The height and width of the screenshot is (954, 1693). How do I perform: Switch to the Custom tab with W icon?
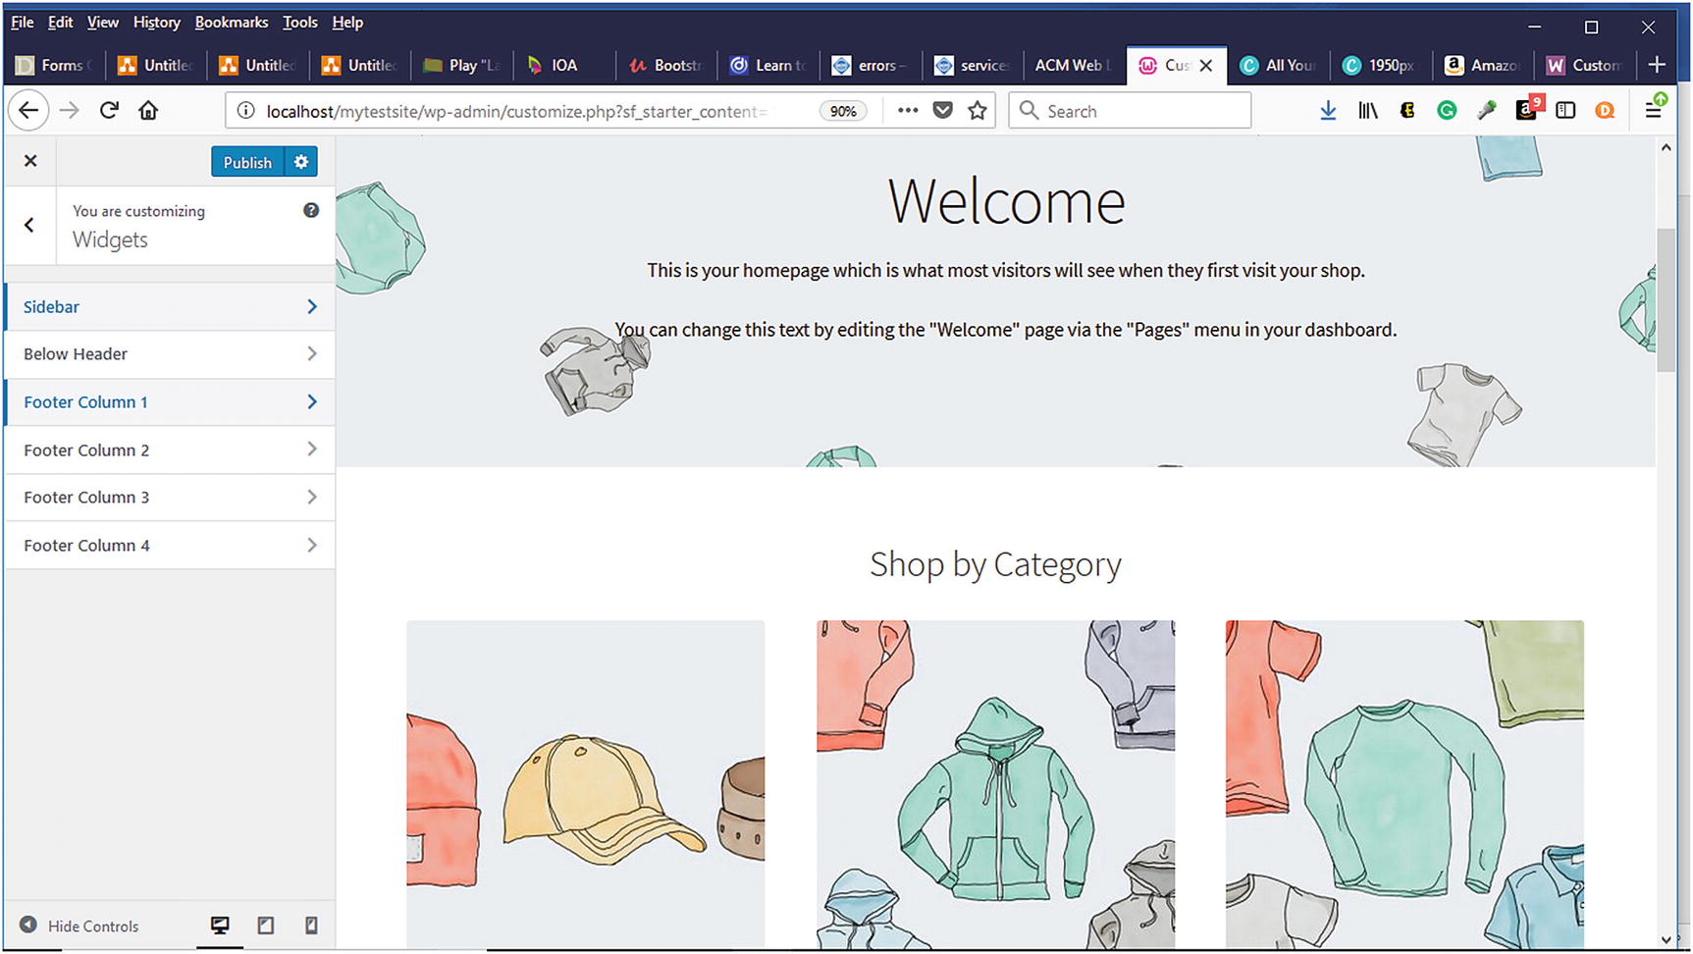(x=1585, y=66)
